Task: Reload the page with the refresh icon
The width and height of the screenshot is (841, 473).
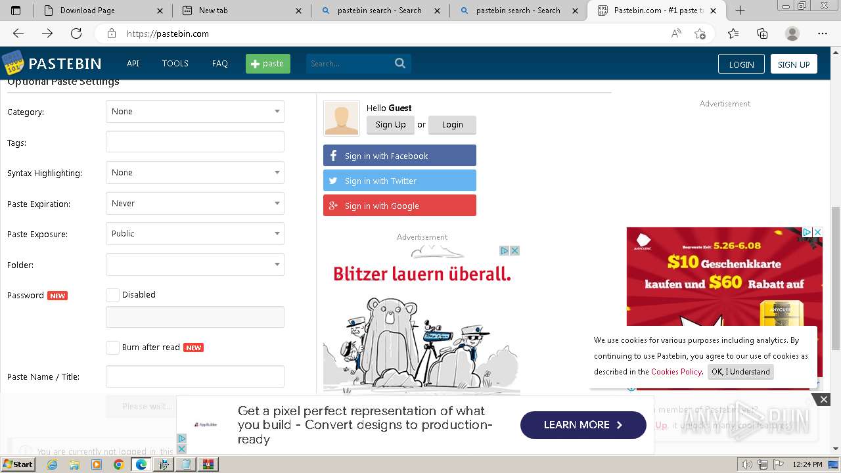Action: click(76, 34)
